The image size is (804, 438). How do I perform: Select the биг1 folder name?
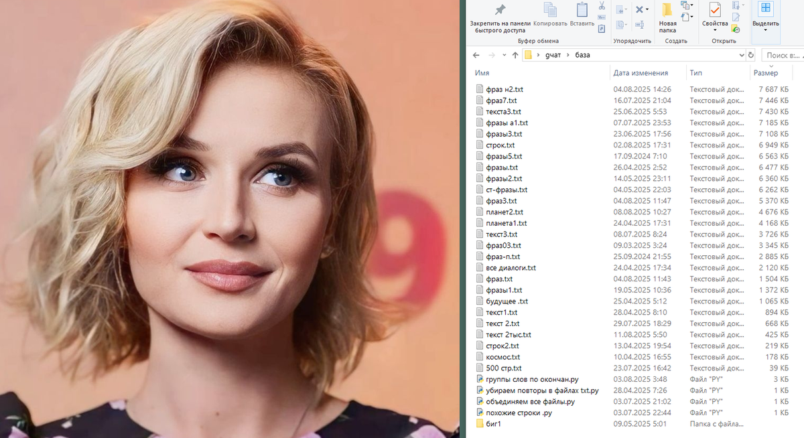tap(494, 424)
